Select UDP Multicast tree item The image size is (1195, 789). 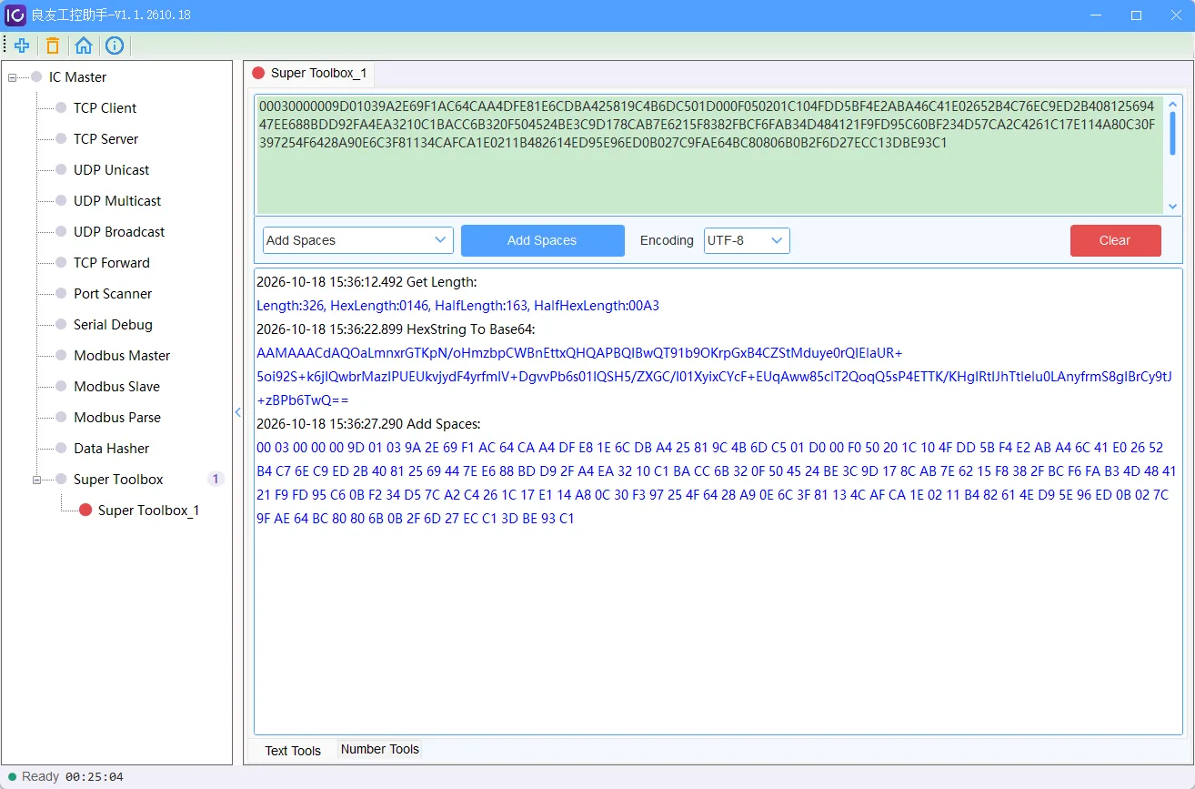pyautogui.click(x=117, y=201)
